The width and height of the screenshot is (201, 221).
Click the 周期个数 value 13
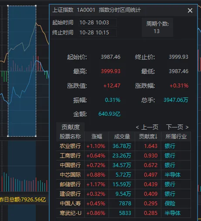point(157,31)
